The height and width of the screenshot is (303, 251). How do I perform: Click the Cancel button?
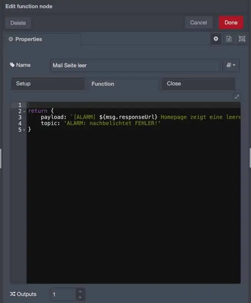coord(198,22)
